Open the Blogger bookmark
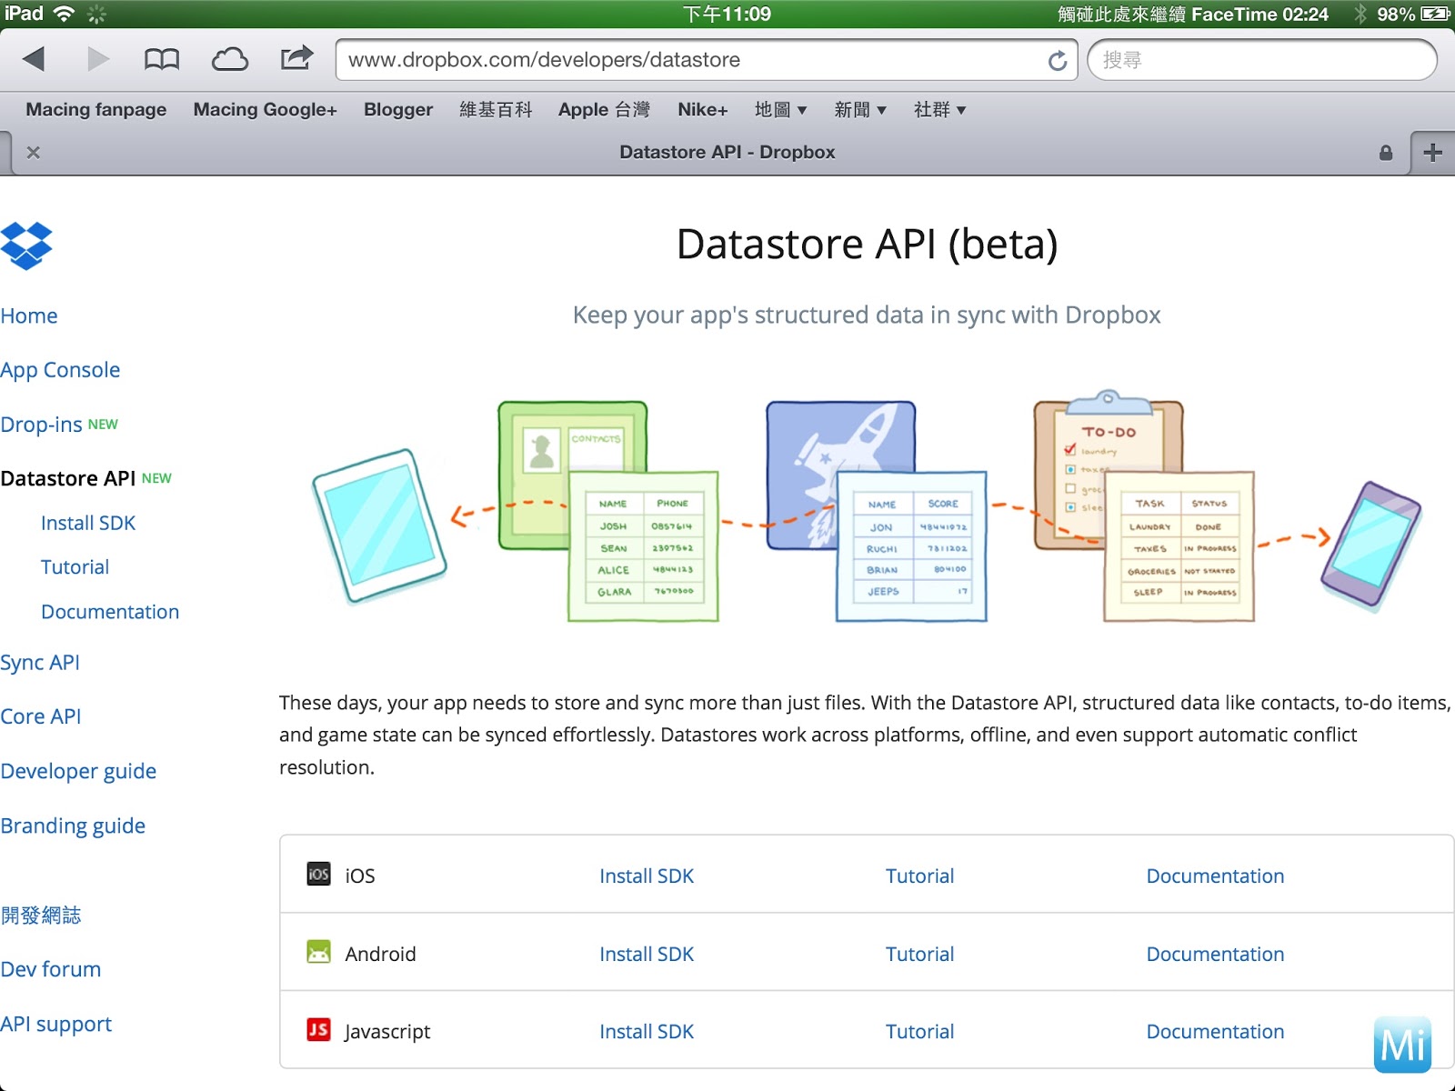This screenshot has width=1455, height=1091. (397, 109)
